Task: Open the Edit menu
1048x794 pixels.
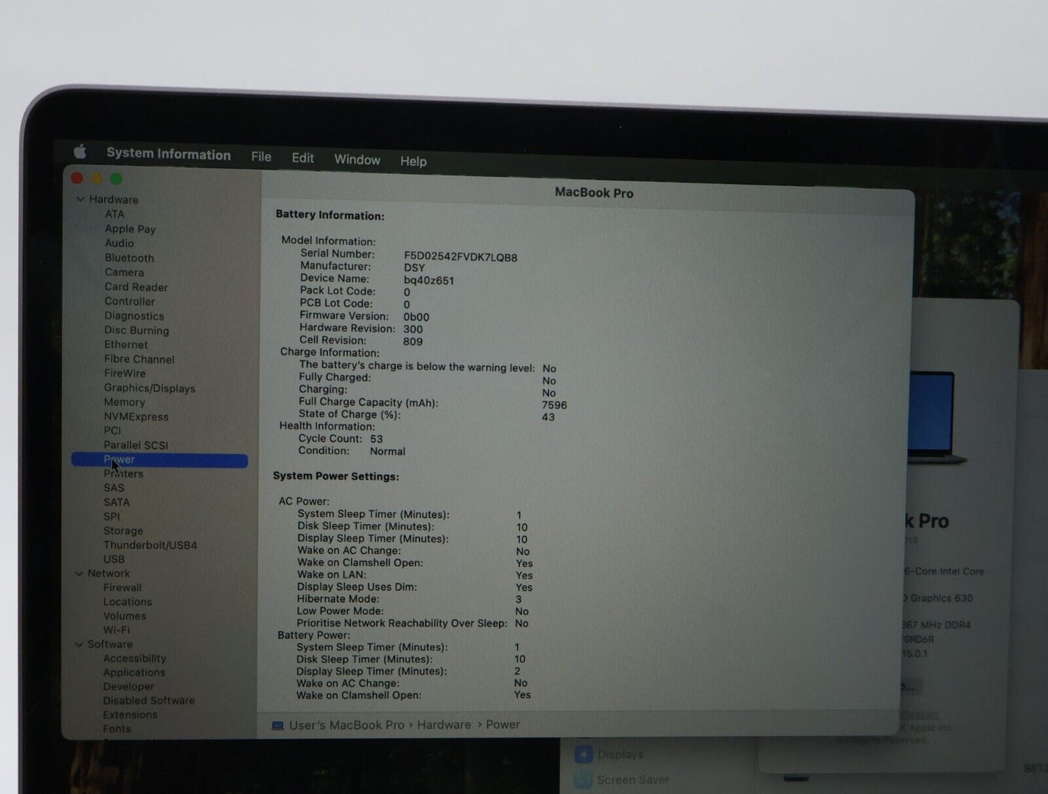Action: (x=302, y=158)
